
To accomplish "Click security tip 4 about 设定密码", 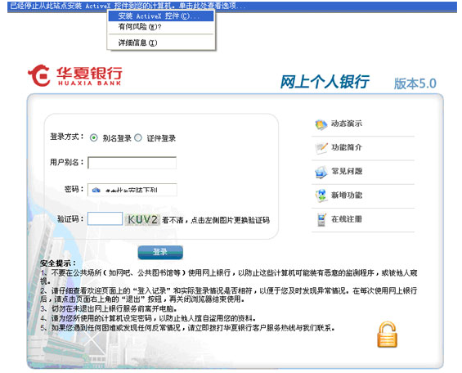I will [148, 318].
